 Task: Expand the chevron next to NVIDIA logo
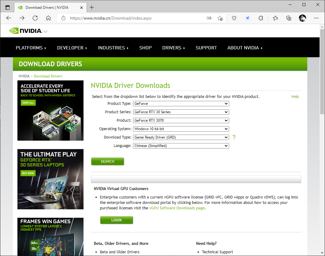tap(45, 32)
